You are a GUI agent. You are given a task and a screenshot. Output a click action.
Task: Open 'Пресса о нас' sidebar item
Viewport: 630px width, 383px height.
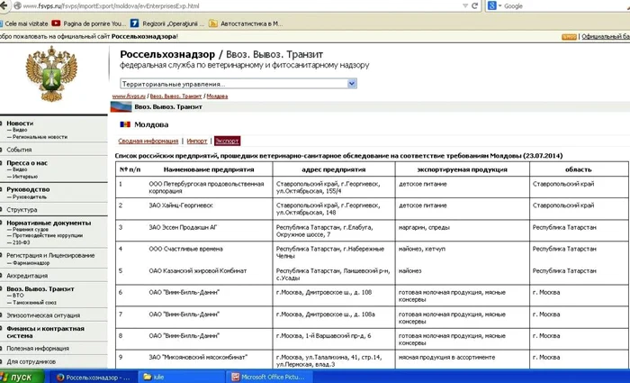pyautogui.click(x=27, y=163)
